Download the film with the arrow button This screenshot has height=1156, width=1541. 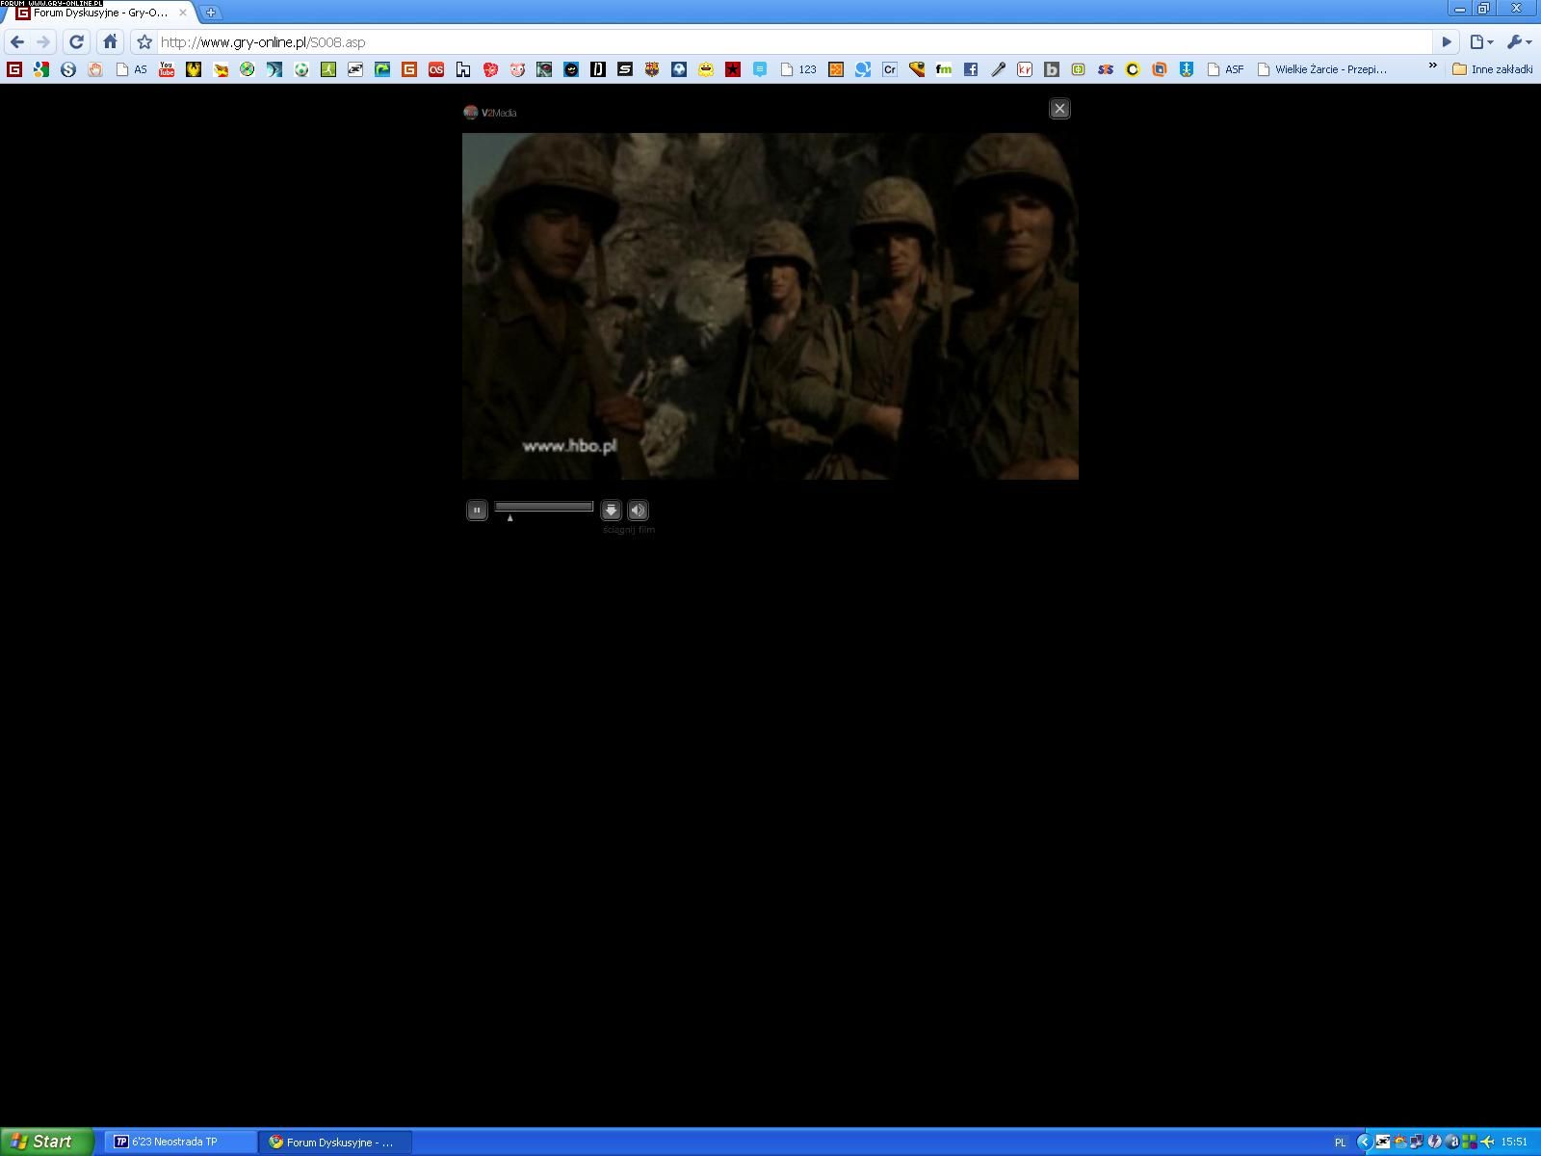click(x=611, y=511)
